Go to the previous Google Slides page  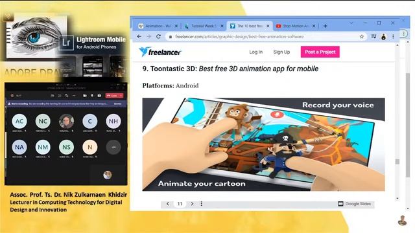(167, 204)
